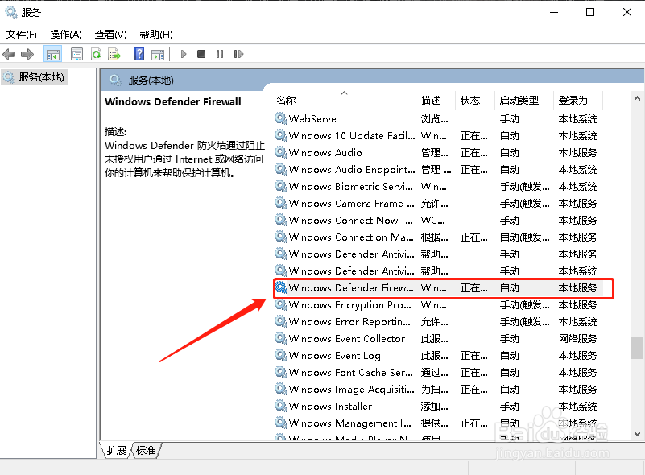Open the 操作 menu
This screenshot has height=475, width=645.
point(64,35)
